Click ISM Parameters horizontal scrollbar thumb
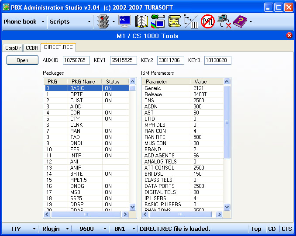Image resolution: width=296 pixels, height=236 pixels. click(180, 214)
